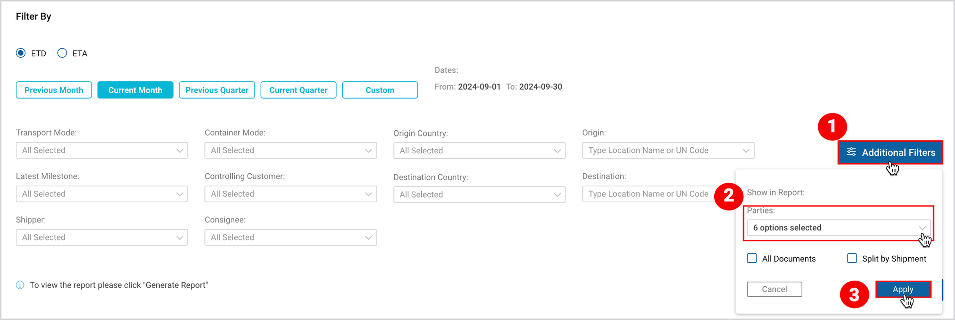Click the info icon beside Generate Report hint
955x320 pixels.
20,285
